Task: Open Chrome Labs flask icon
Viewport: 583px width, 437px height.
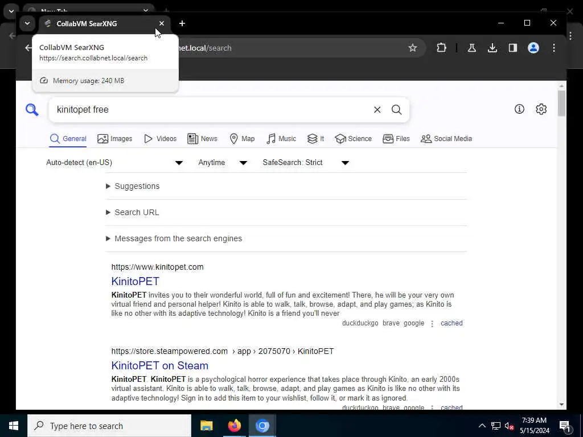Action: 472,48
